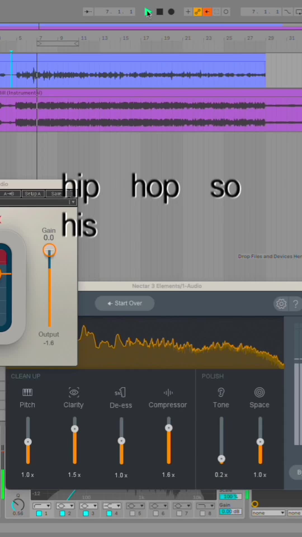Disable EQ band 2 activator
The height and width of the screenshot is (537, 302).
tap(62, 513)
